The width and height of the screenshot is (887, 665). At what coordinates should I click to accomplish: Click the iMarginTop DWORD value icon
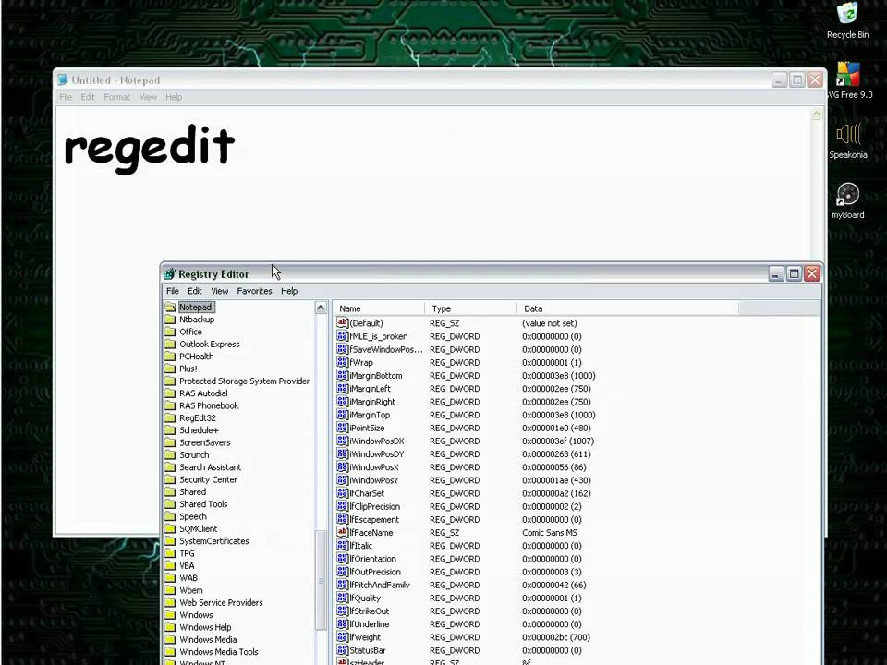point(342,415)
